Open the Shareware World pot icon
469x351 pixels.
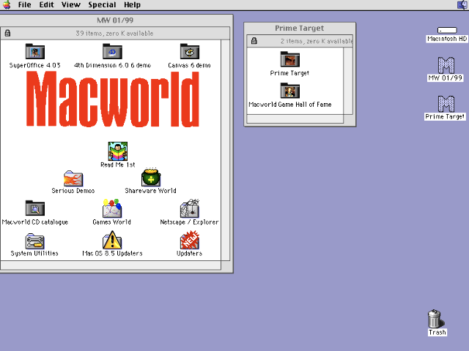point(151,177)
